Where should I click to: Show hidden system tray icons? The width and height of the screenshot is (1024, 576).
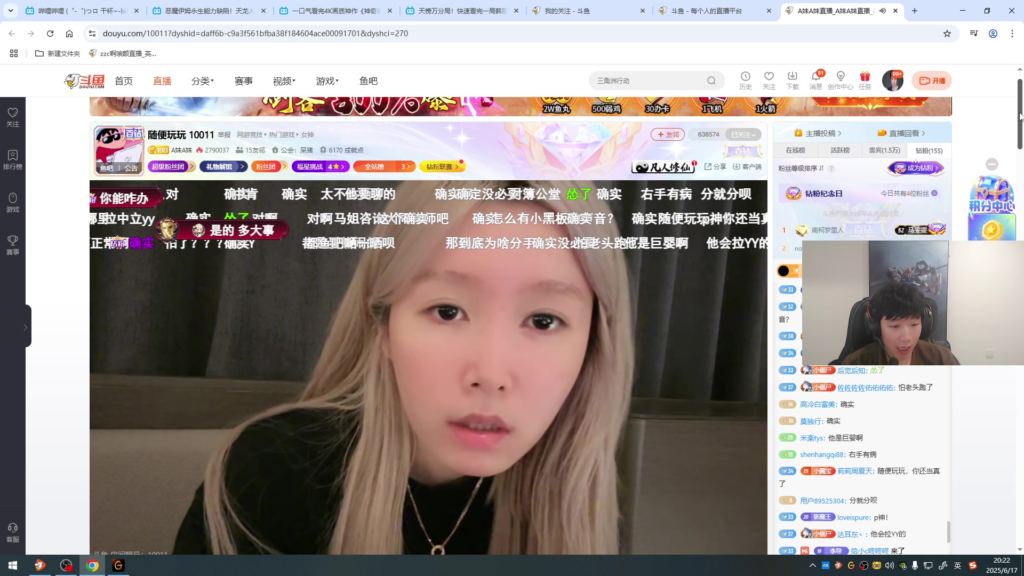(x=812, y=565)
